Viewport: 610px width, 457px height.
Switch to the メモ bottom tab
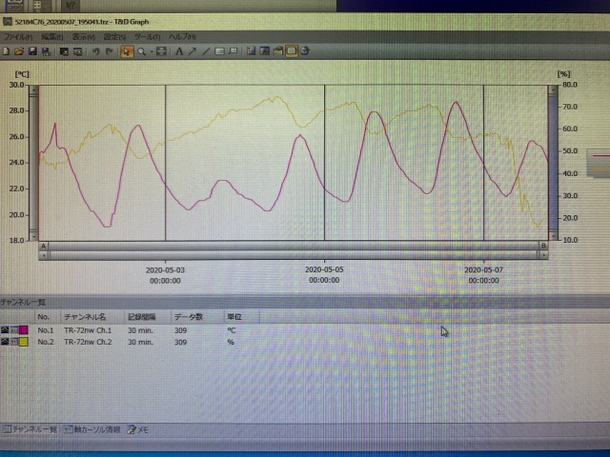pos(138,429)
